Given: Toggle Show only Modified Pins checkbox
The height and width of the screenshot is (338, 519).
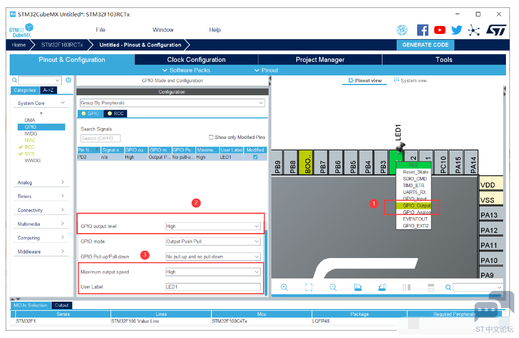Looking at the screenshot, I should click(211, 137).
